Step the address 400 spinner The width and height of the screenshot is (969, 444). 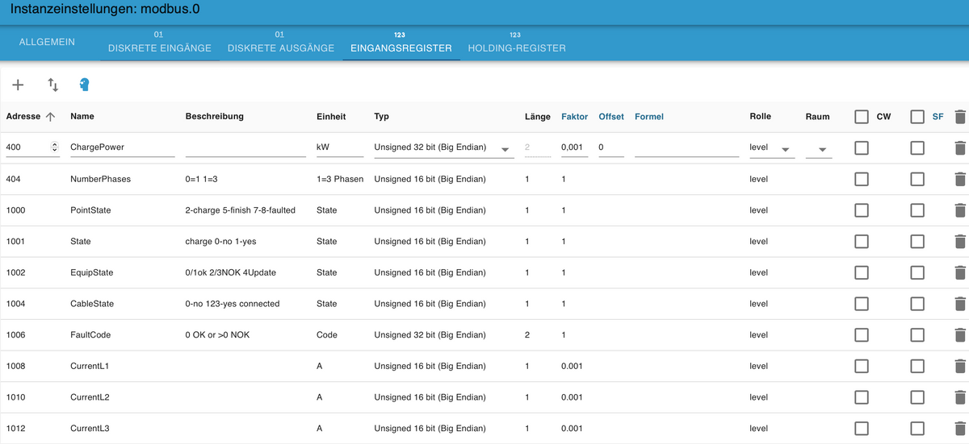(x=54, y=147)
